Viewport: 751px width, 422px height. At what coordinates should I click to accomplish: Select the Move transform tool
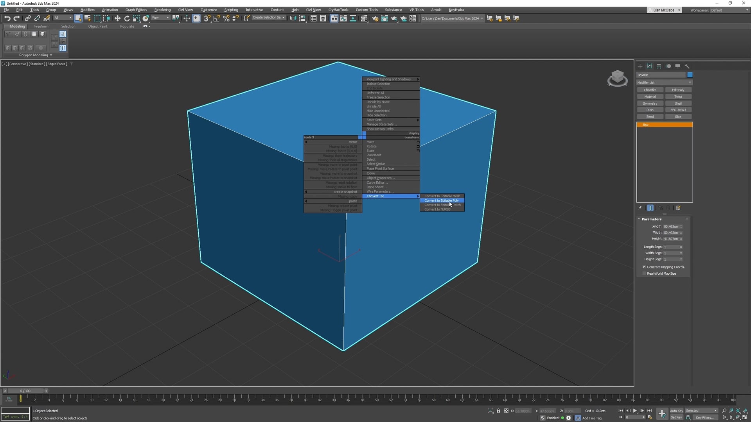(x=117, y=18)
